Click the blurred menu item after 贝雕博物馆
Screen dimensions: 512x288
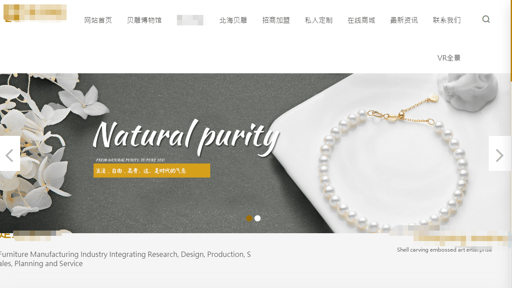tap(191, 20)
